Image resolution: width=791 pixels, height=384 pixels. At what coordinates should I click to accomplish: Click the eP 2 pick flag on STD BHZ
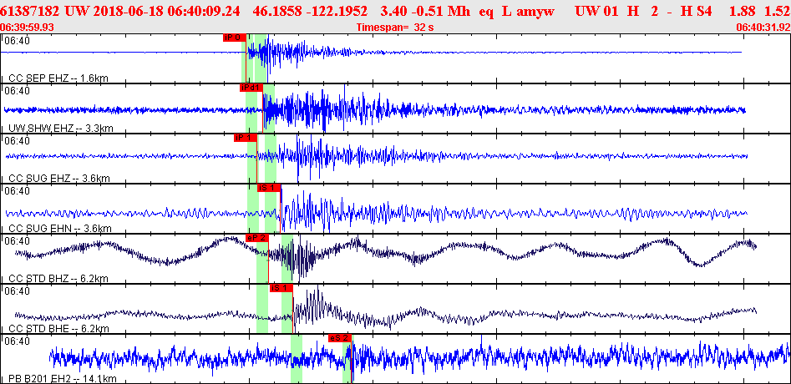click(256, 238)
